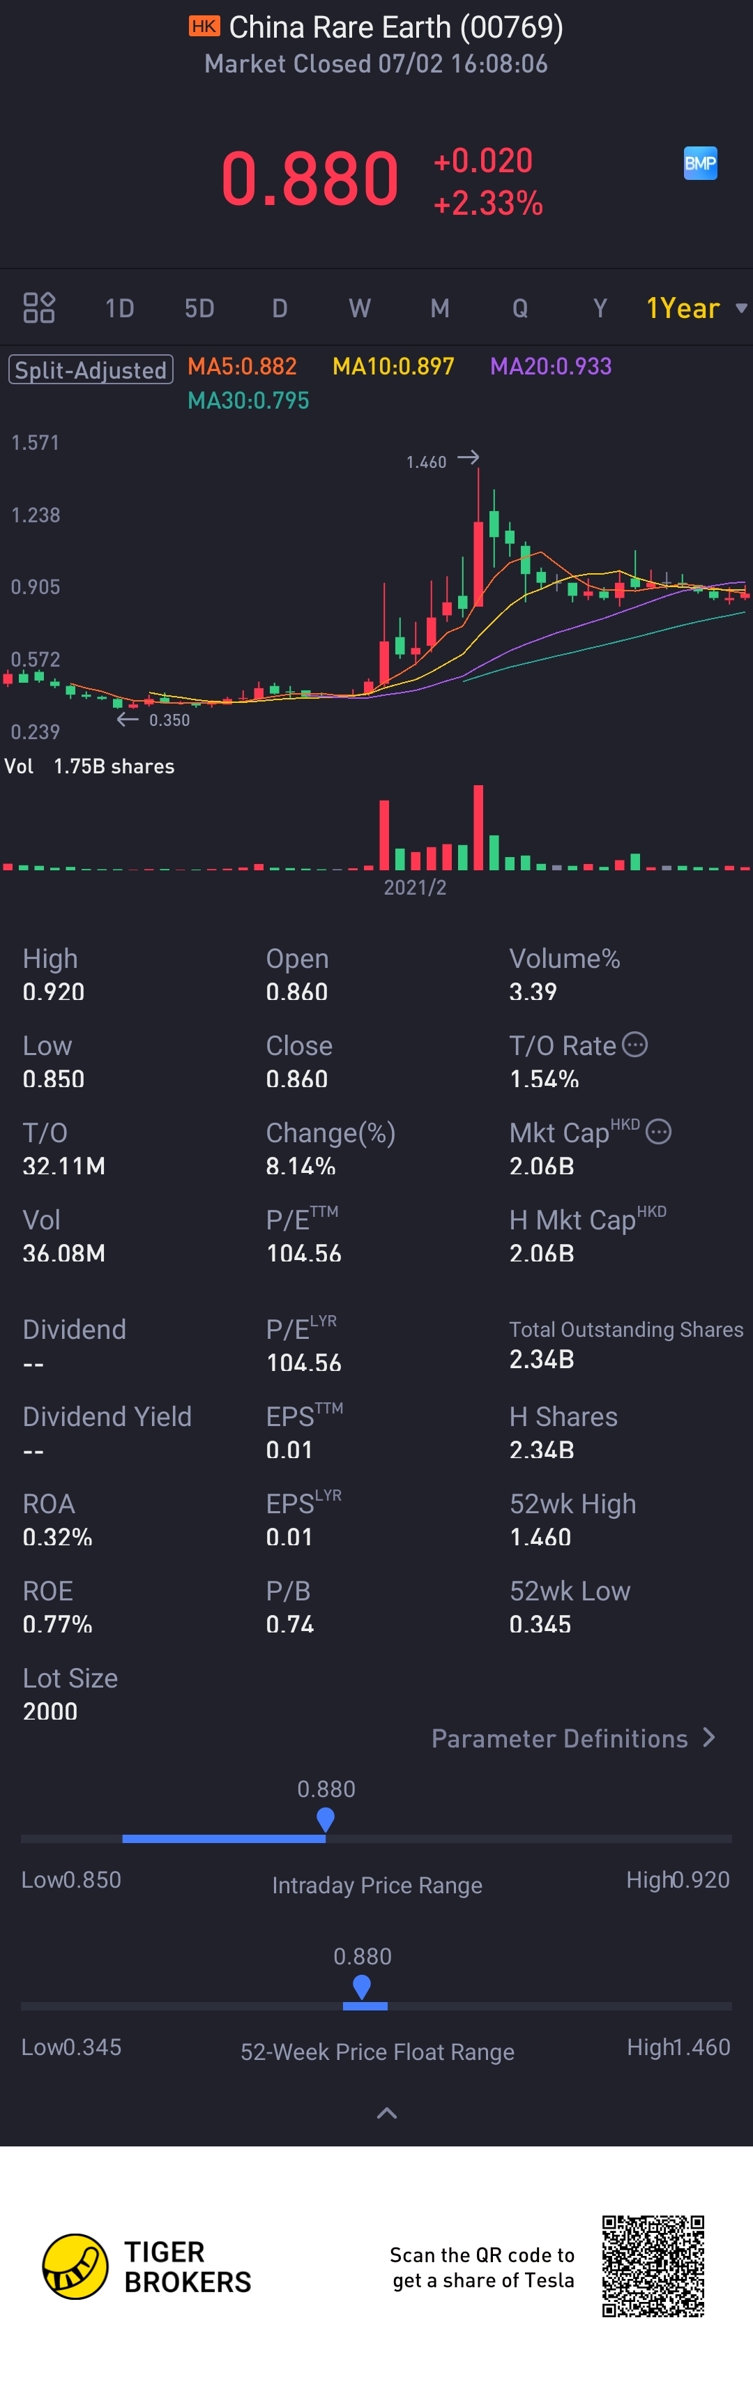This screenshot has width=753, height=2387.
Task: Tap the Mkt Cap info icon
Action: pyautogui.click(x=657, y=1131)
